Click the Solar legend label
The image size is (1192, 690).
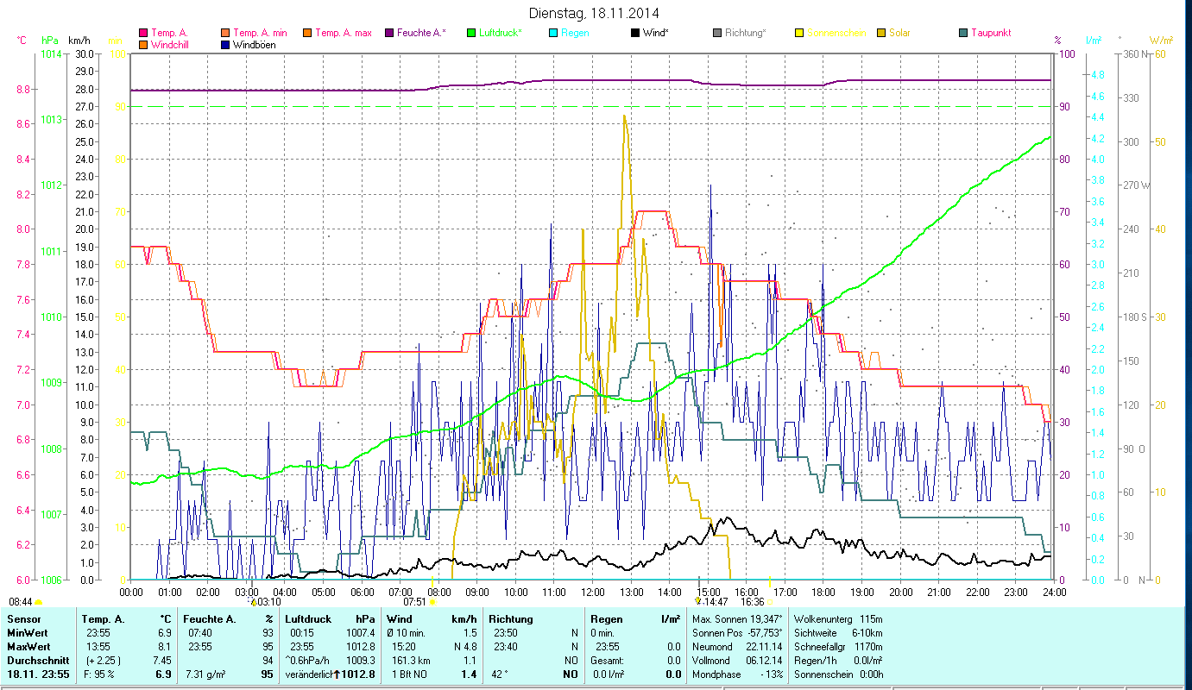pos(899,34)
